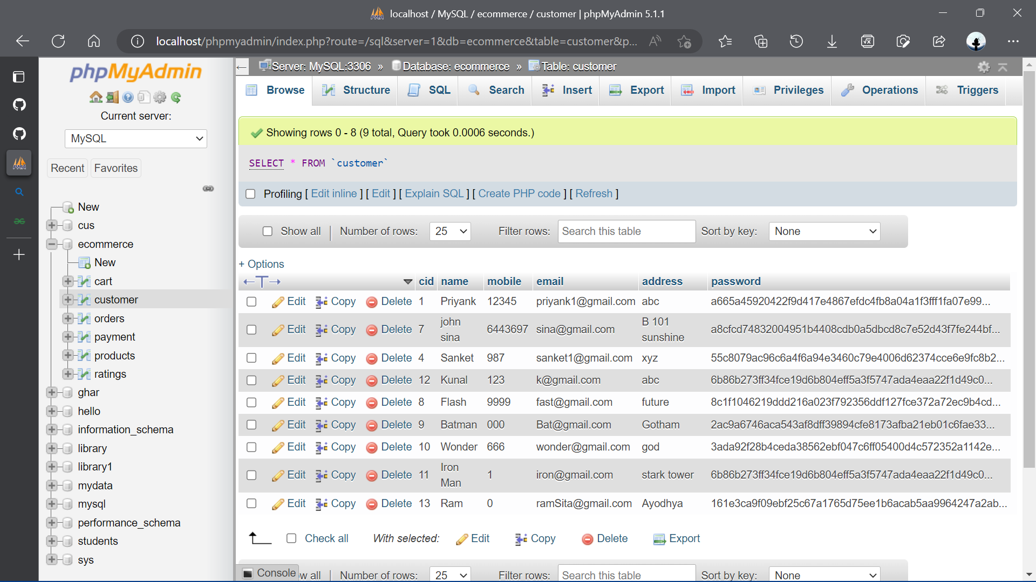Click the Delete icon on Kunal's row
Screen dimensions: 1036x582
click(372, 380)
